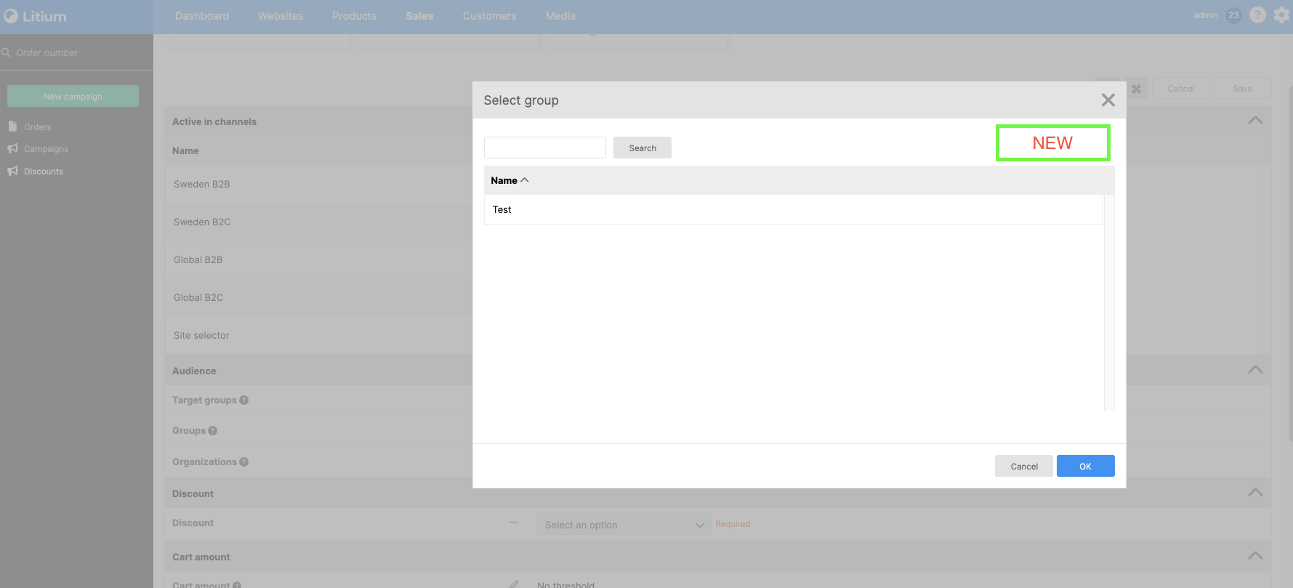Click the notification badge showing 23

[1233, 15]
